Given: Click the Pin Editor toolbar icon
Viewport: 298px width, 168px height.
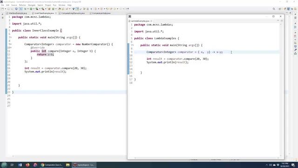Looking at the screenshot, I should click(x=127, y=9).
